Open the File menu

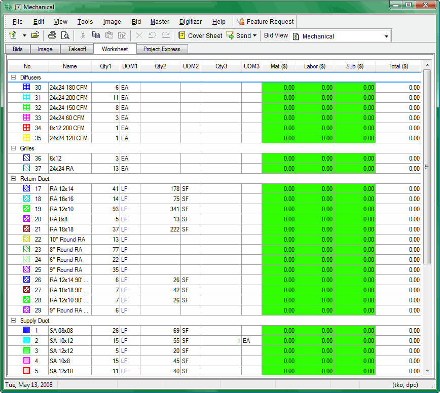pos(17,22)
